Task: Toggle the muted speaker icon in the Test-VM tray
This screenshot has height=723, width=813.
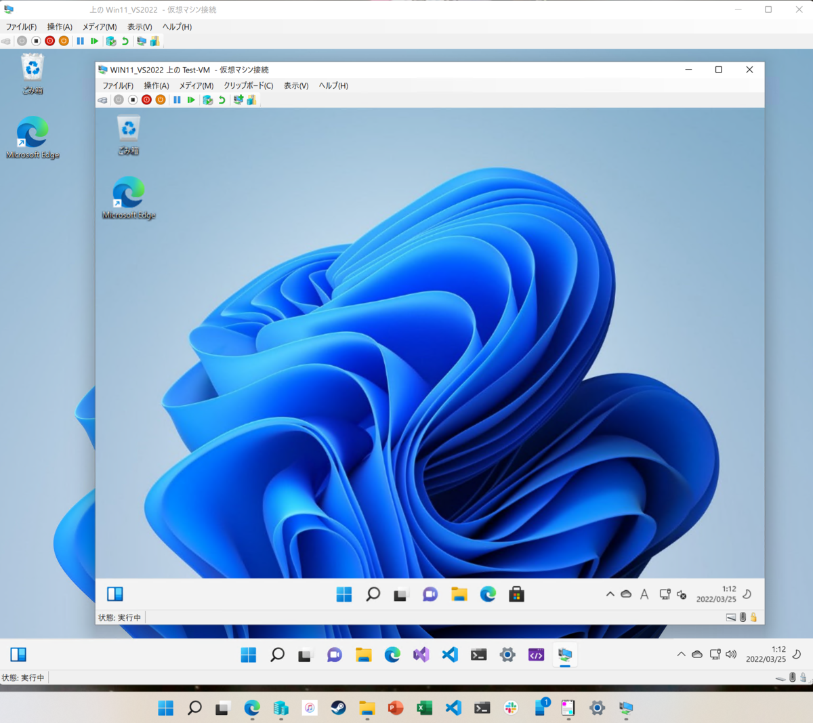Action: pos(682,595)
